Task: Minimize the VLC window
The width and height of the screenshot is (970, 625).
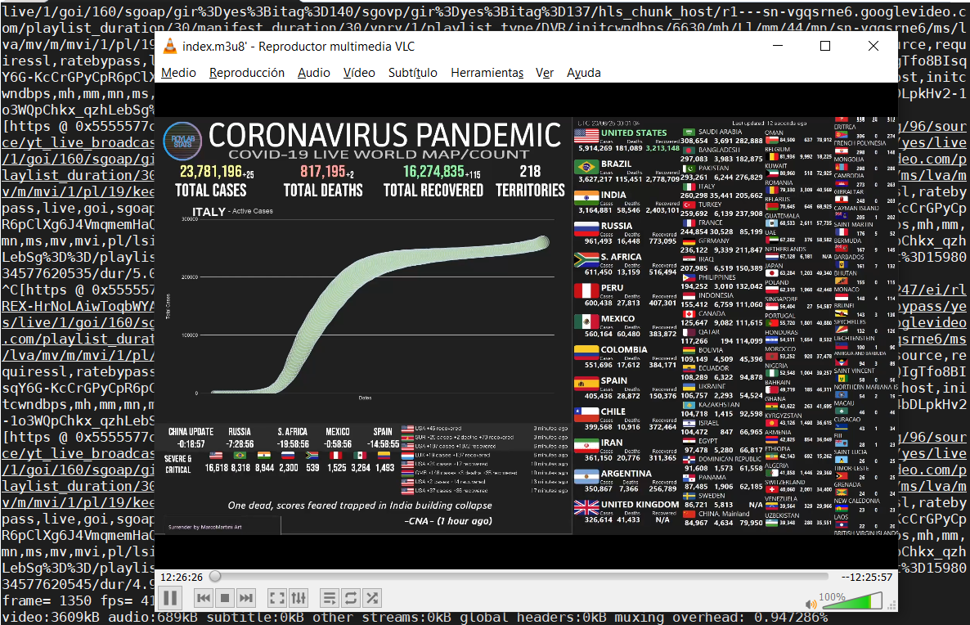Action: [x=779, y=46]
